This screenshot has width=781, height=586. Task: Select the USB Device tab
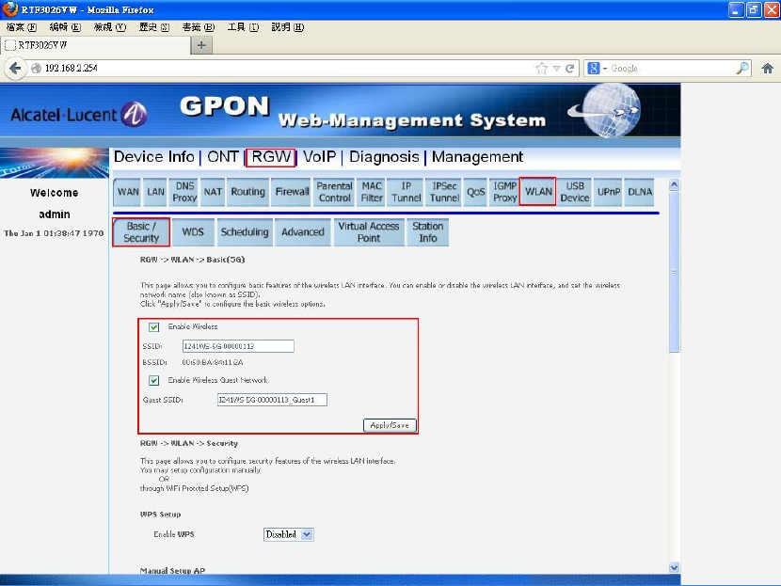pyautogui.click(x=574, y=192)
